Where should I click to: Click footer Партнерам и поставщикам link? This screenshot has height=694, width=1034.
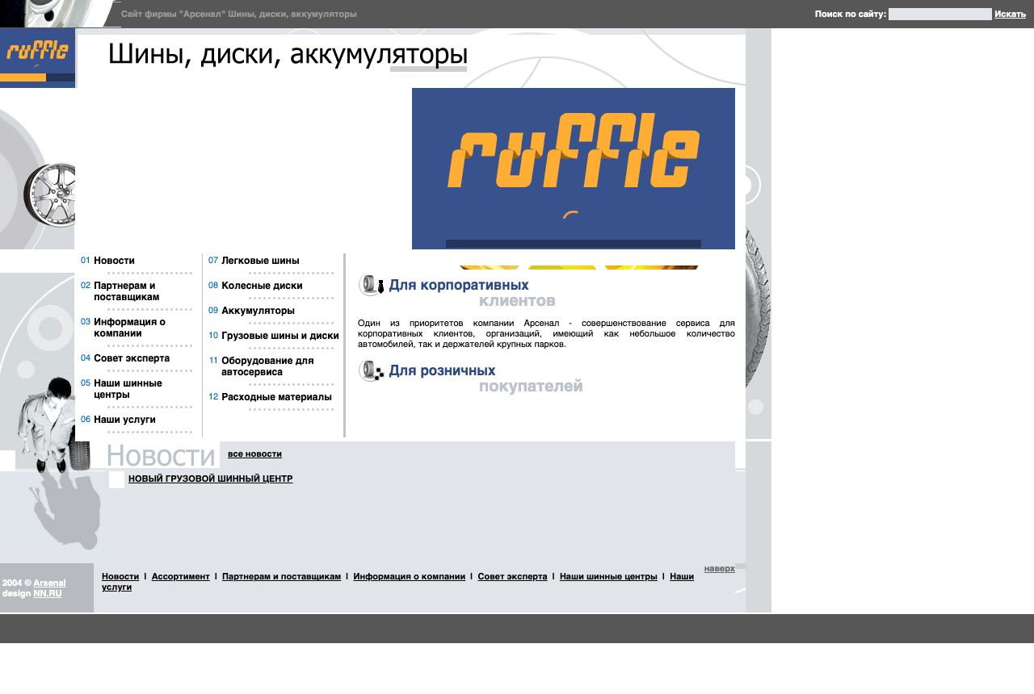(281, 577)
